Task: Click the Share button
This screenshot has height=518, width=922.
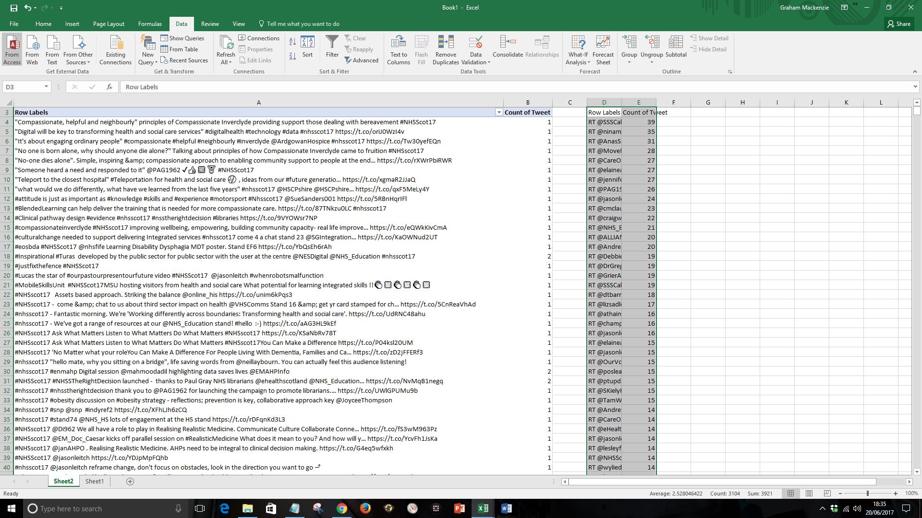Action: tap(898, 24)
